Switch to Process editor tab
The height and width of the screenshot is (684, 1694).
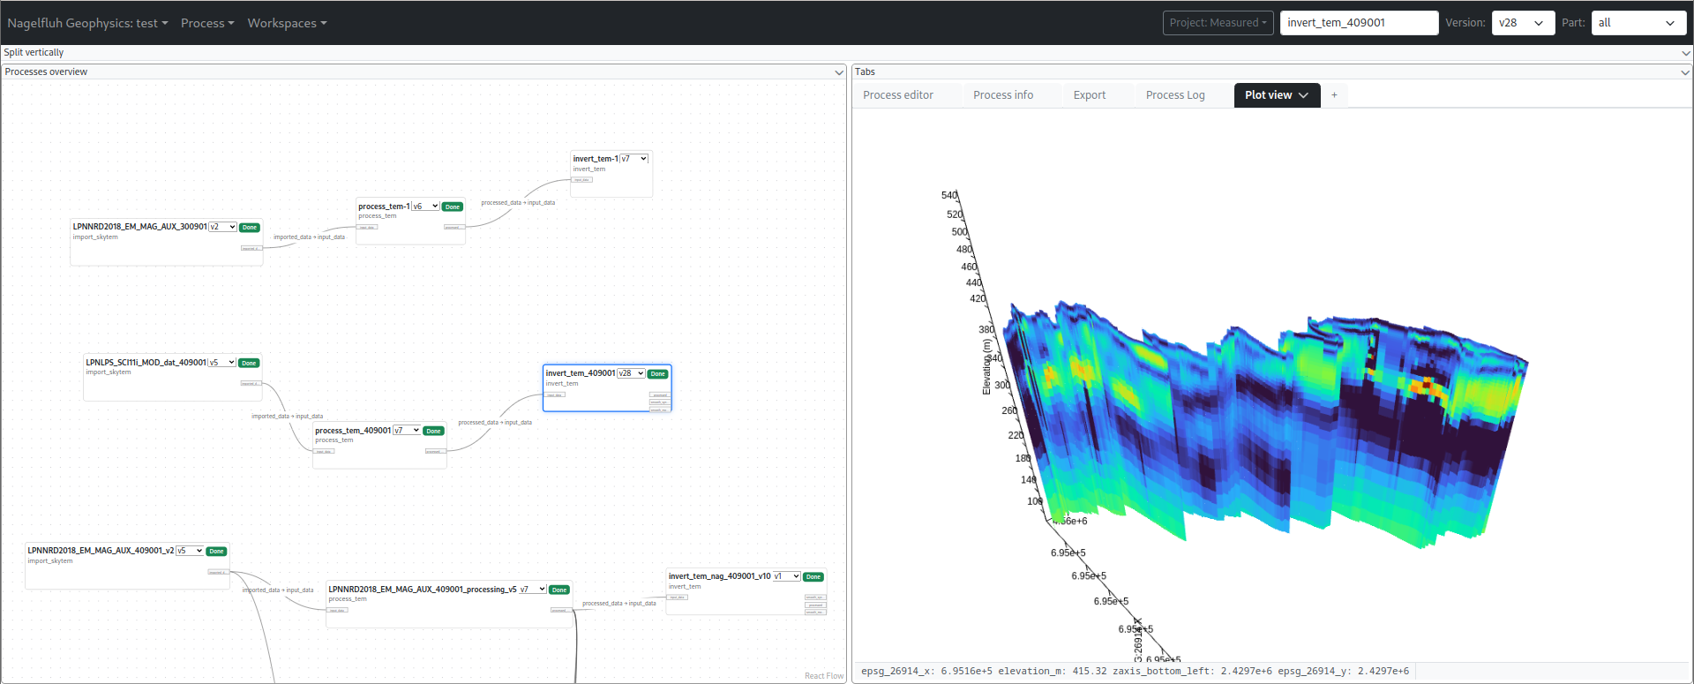[x=898, y=95]
